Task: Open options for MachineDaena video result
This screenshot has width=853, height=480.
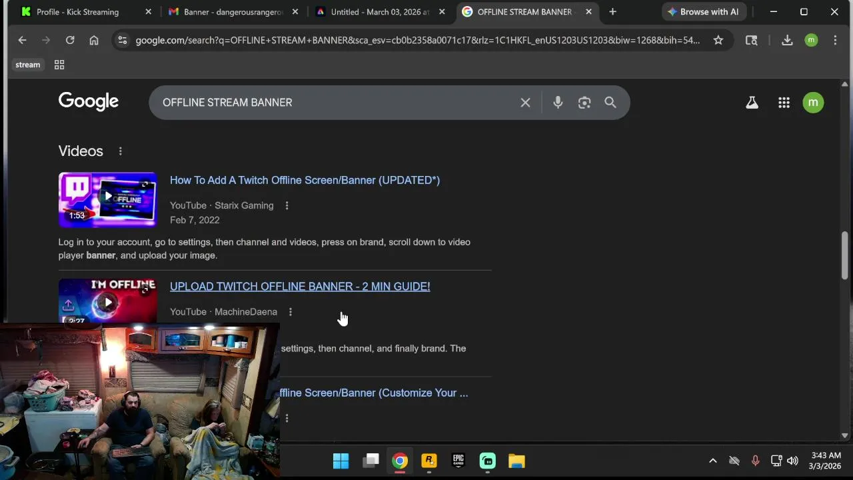Action: tap(290, 312)
